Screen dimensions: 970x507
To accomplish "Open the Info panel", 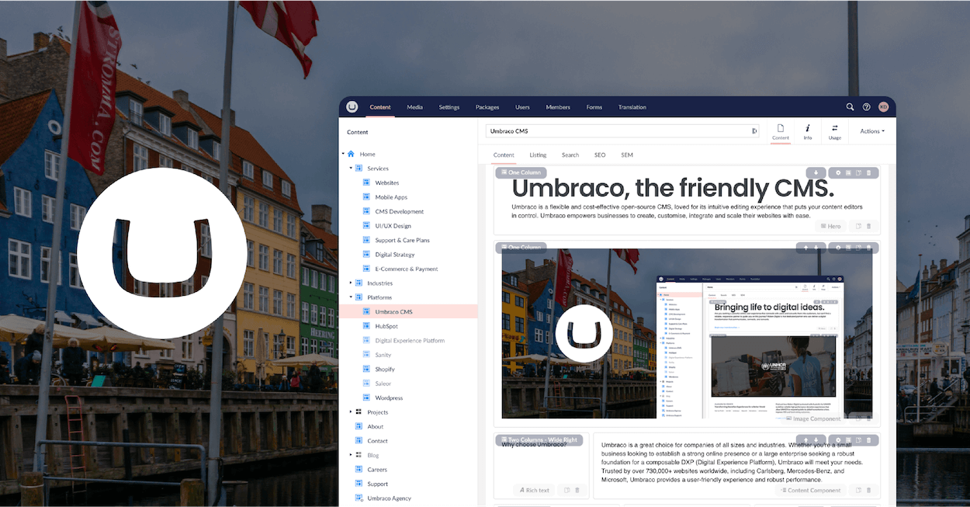I will tap(807, 130).
